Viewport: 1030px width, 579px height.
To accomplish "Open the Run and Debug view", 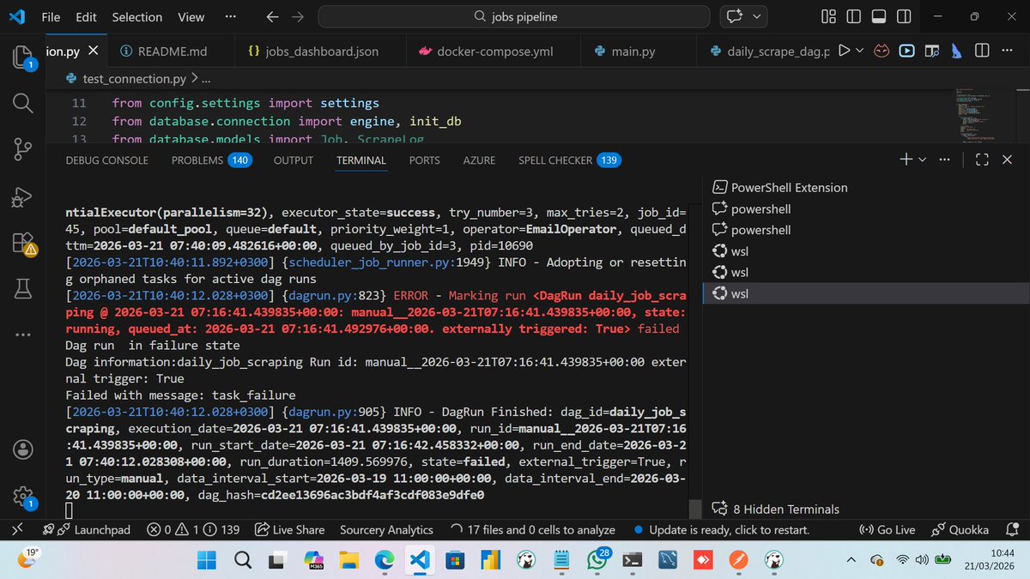I will point(23,196).
